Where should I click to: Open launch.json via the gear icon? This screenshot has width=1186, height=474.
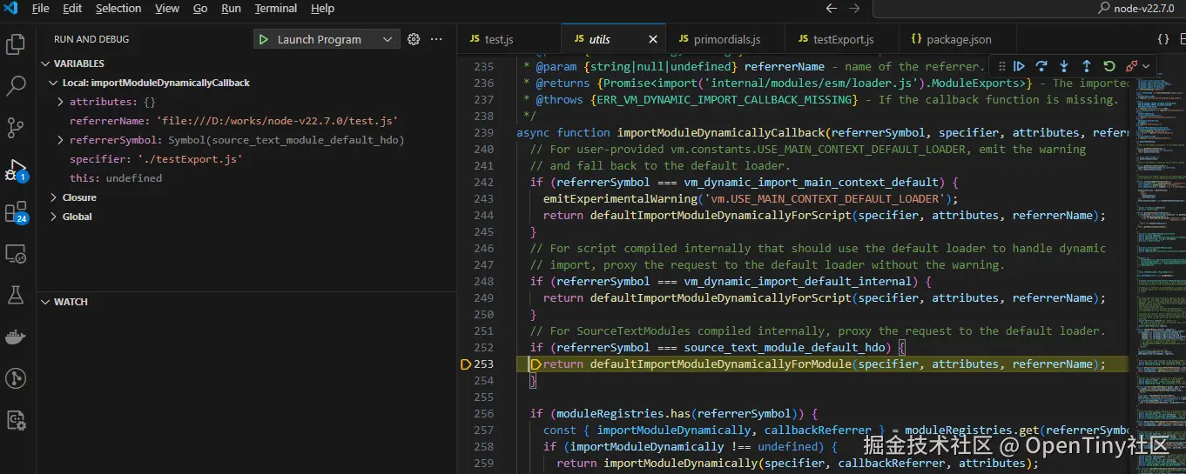click(x=414, y=39)
